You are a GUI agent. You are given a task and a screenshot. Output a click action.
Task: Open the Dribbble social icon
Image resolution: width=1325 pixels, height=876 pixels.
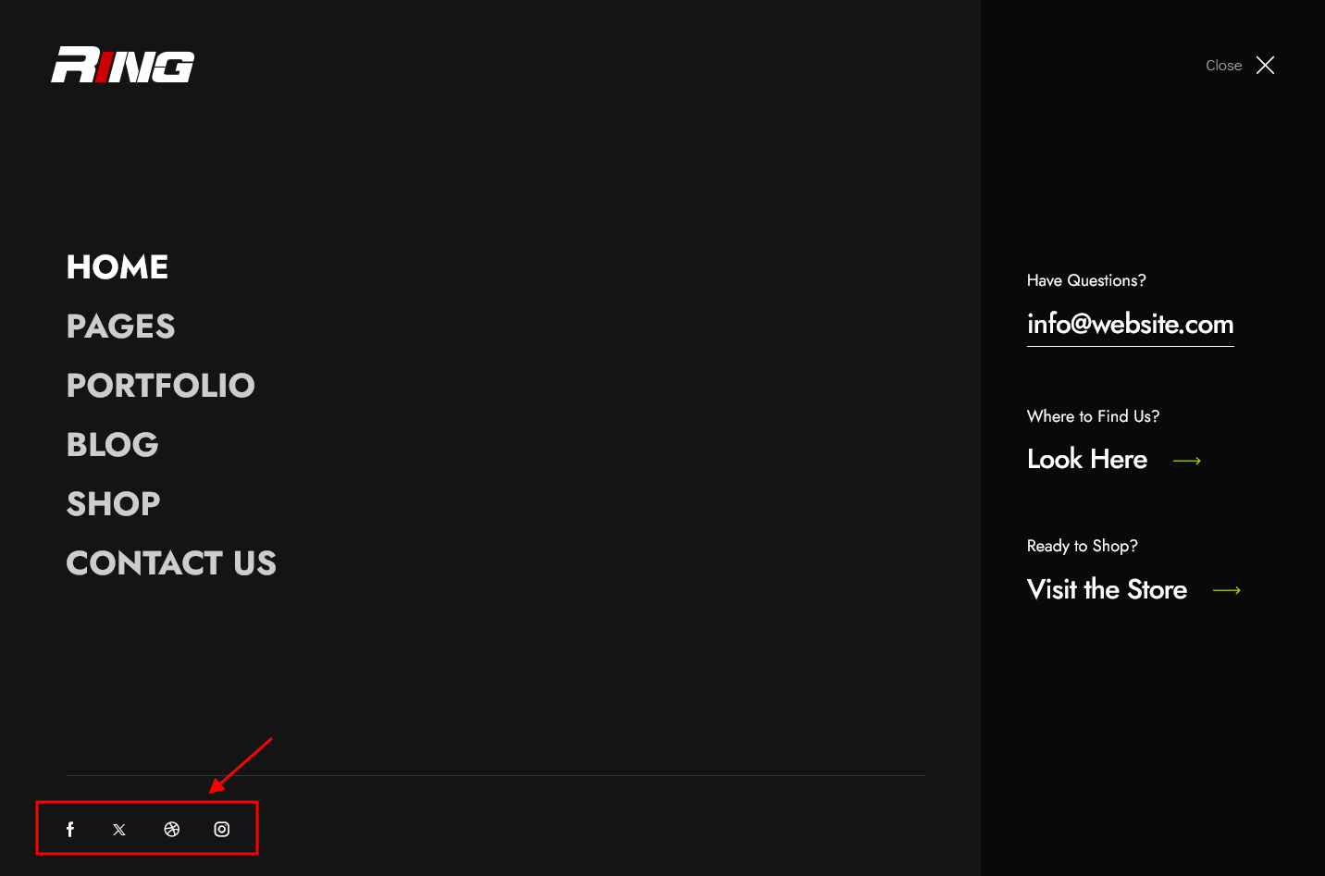click(172, 829)
